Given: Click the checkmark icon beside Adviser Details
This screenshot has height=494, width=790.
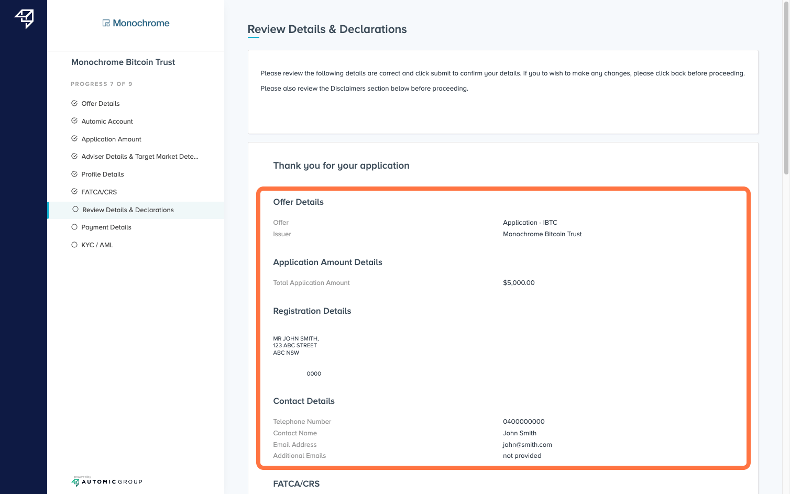Looking at the screenshot, I should point(74,156).
